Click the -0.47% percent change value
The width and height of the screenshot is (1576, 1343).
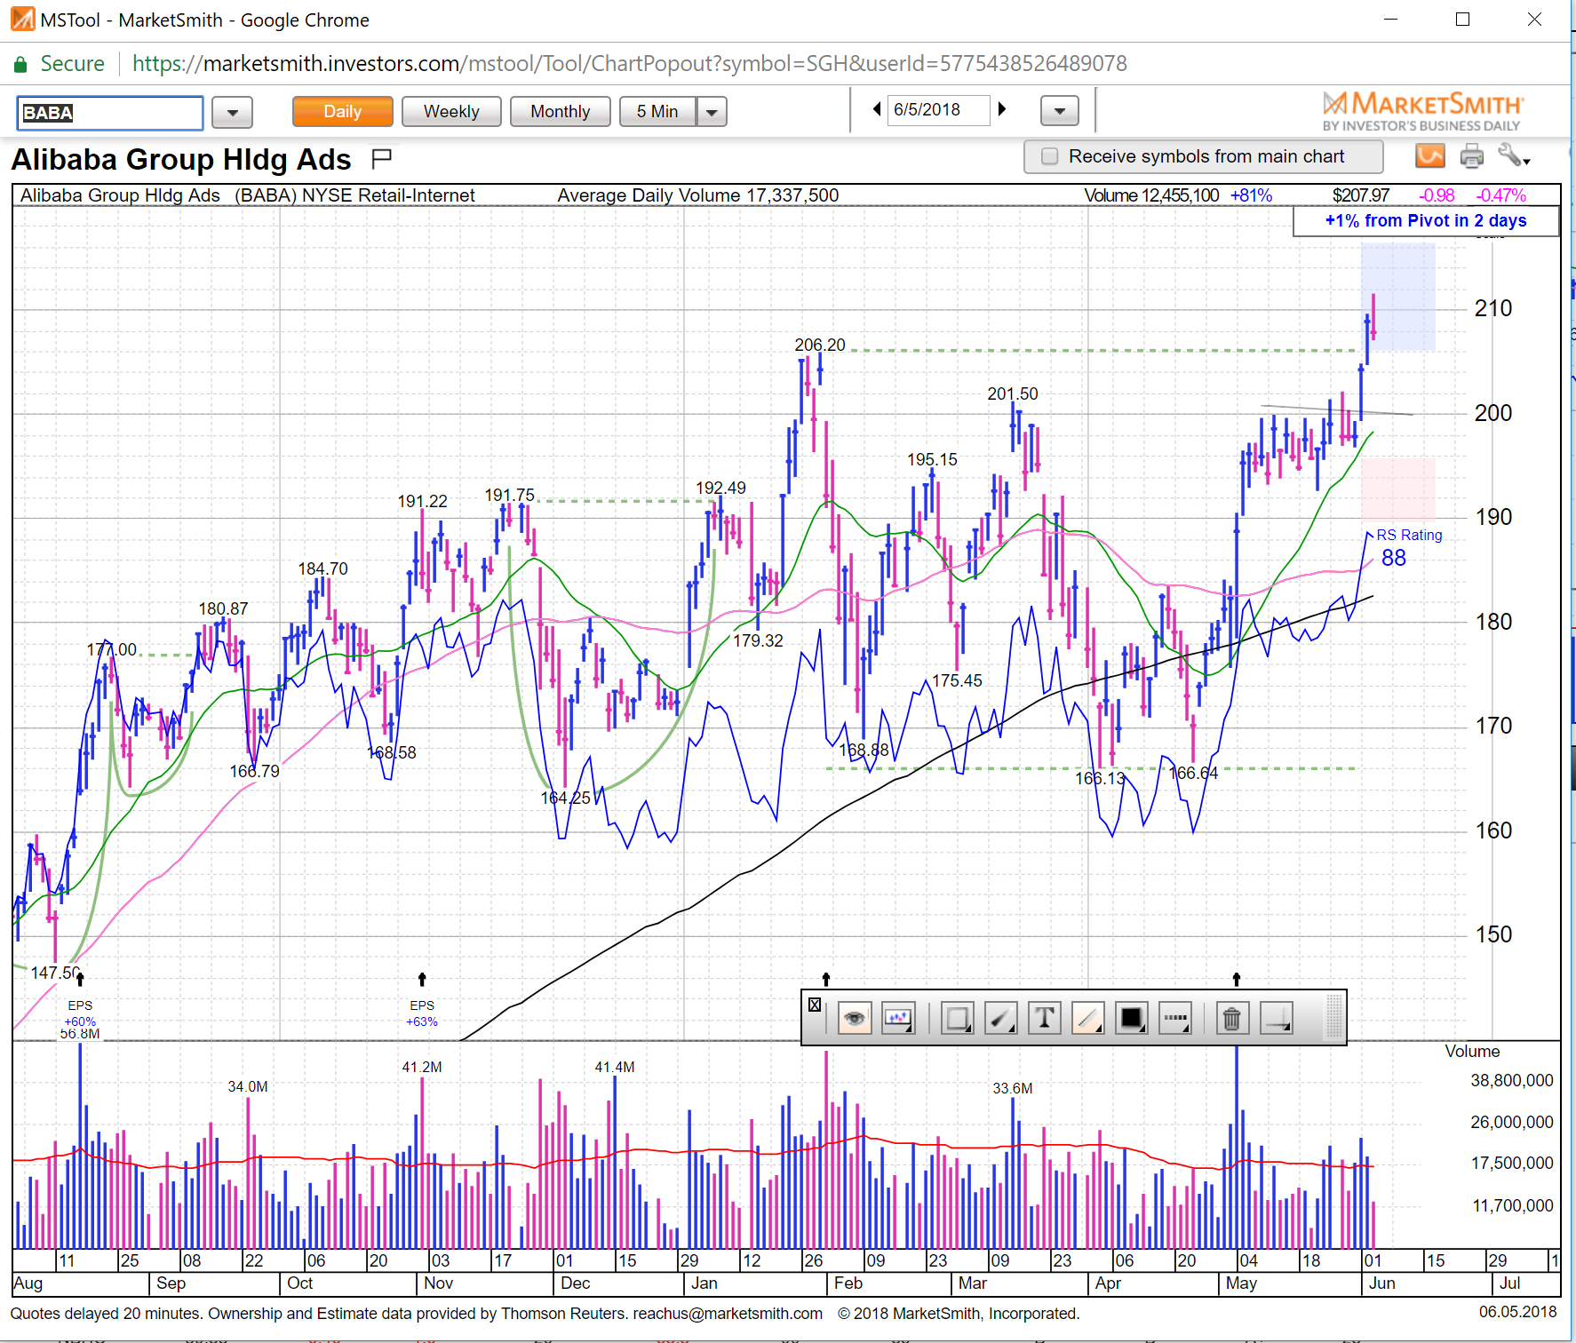pyautogui.click(x=1501, y=195)
